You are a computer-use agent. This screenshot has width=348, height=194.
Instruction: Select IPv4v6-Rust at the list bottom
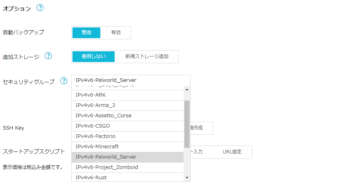point(127,177)
